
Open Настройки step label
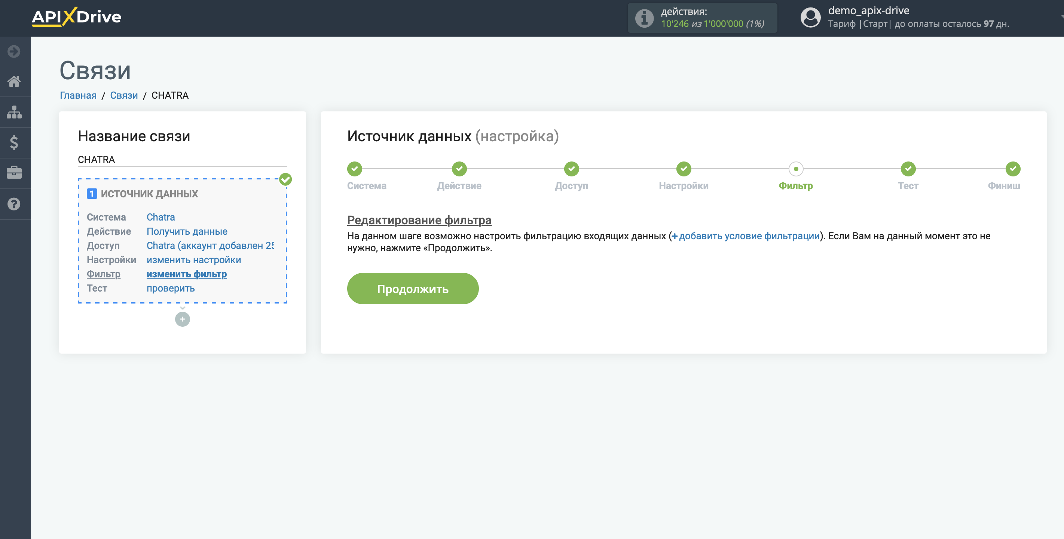coord(684,186)
